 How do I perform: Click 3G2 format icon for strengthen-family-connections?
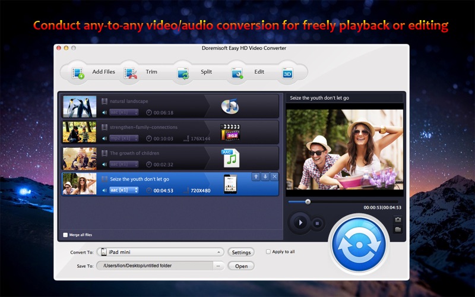pos(230,132)
